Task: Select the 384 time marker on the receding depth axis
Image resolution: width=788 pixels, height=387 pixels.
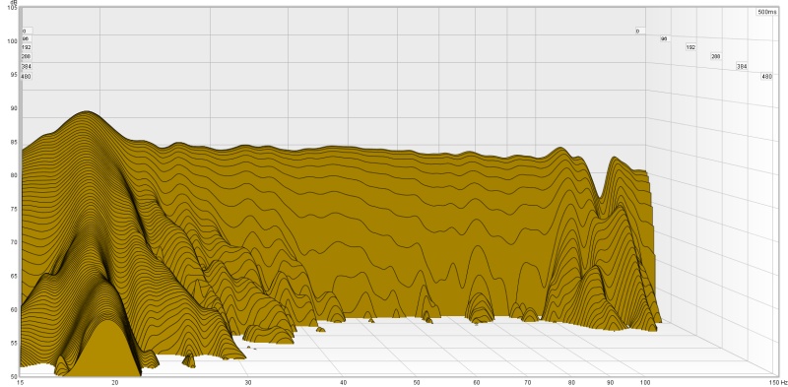Action: coord(742,66)
